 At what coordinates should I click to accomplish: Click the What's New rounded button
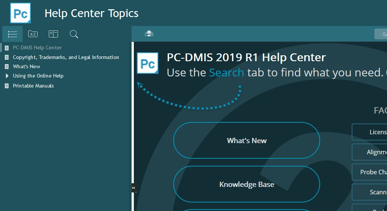[x=246, y=140]
